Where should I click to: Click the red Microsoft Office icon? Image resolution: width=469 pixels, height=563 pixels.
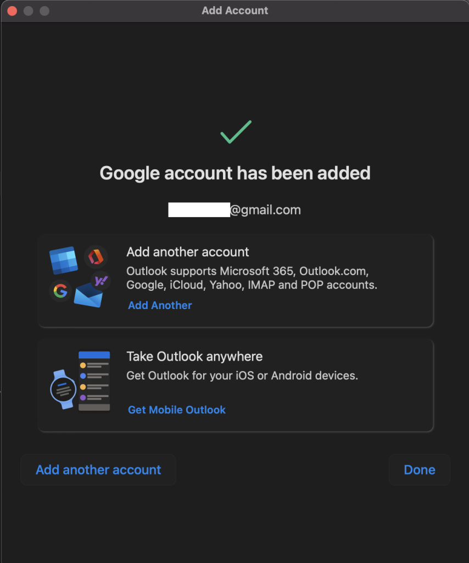[96, 257]
